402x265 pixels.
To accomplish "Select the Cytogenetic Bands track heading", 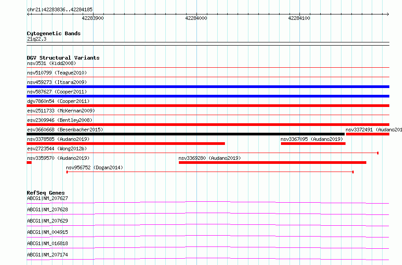I will point(54,33).
